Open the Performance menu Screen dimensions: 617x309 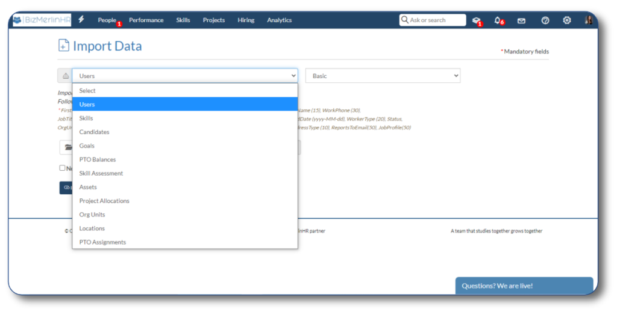tap(146, 20)
